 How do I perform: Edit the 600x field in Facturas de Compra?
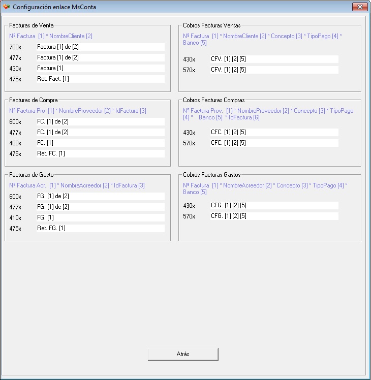click(x=101, y=121)
